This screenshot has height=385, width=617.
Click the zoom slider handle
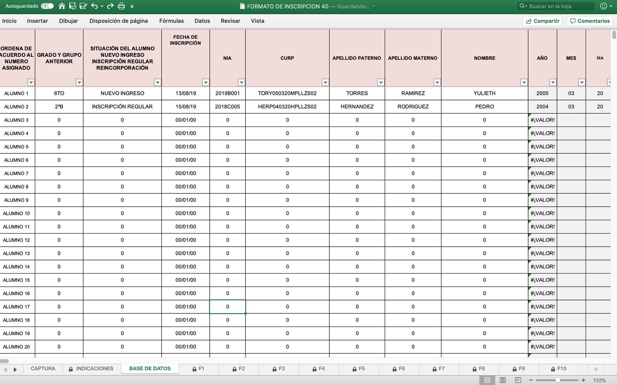pos(558,380)
